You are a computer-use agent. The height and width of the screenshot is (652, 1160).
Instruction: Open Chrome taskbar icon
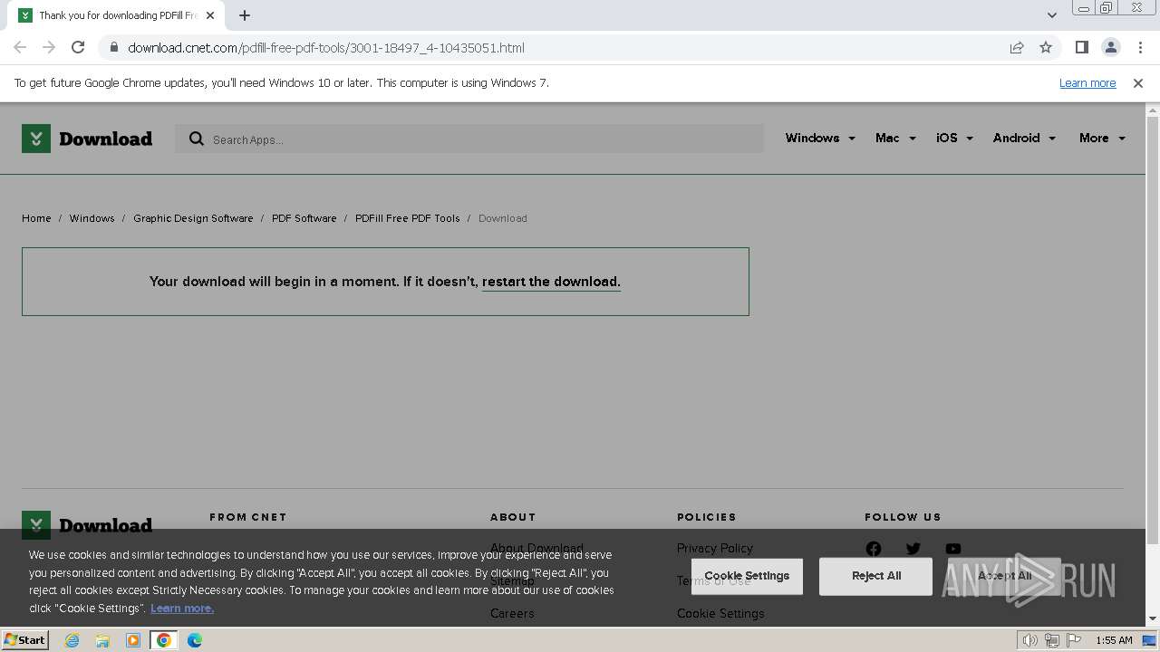pyautogui.click(x=164, y=640)
